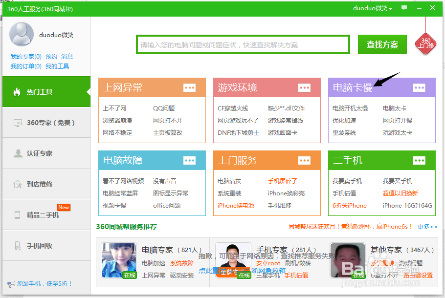Open the duoduo微笑 account dropdown

(x=373, y=7)
